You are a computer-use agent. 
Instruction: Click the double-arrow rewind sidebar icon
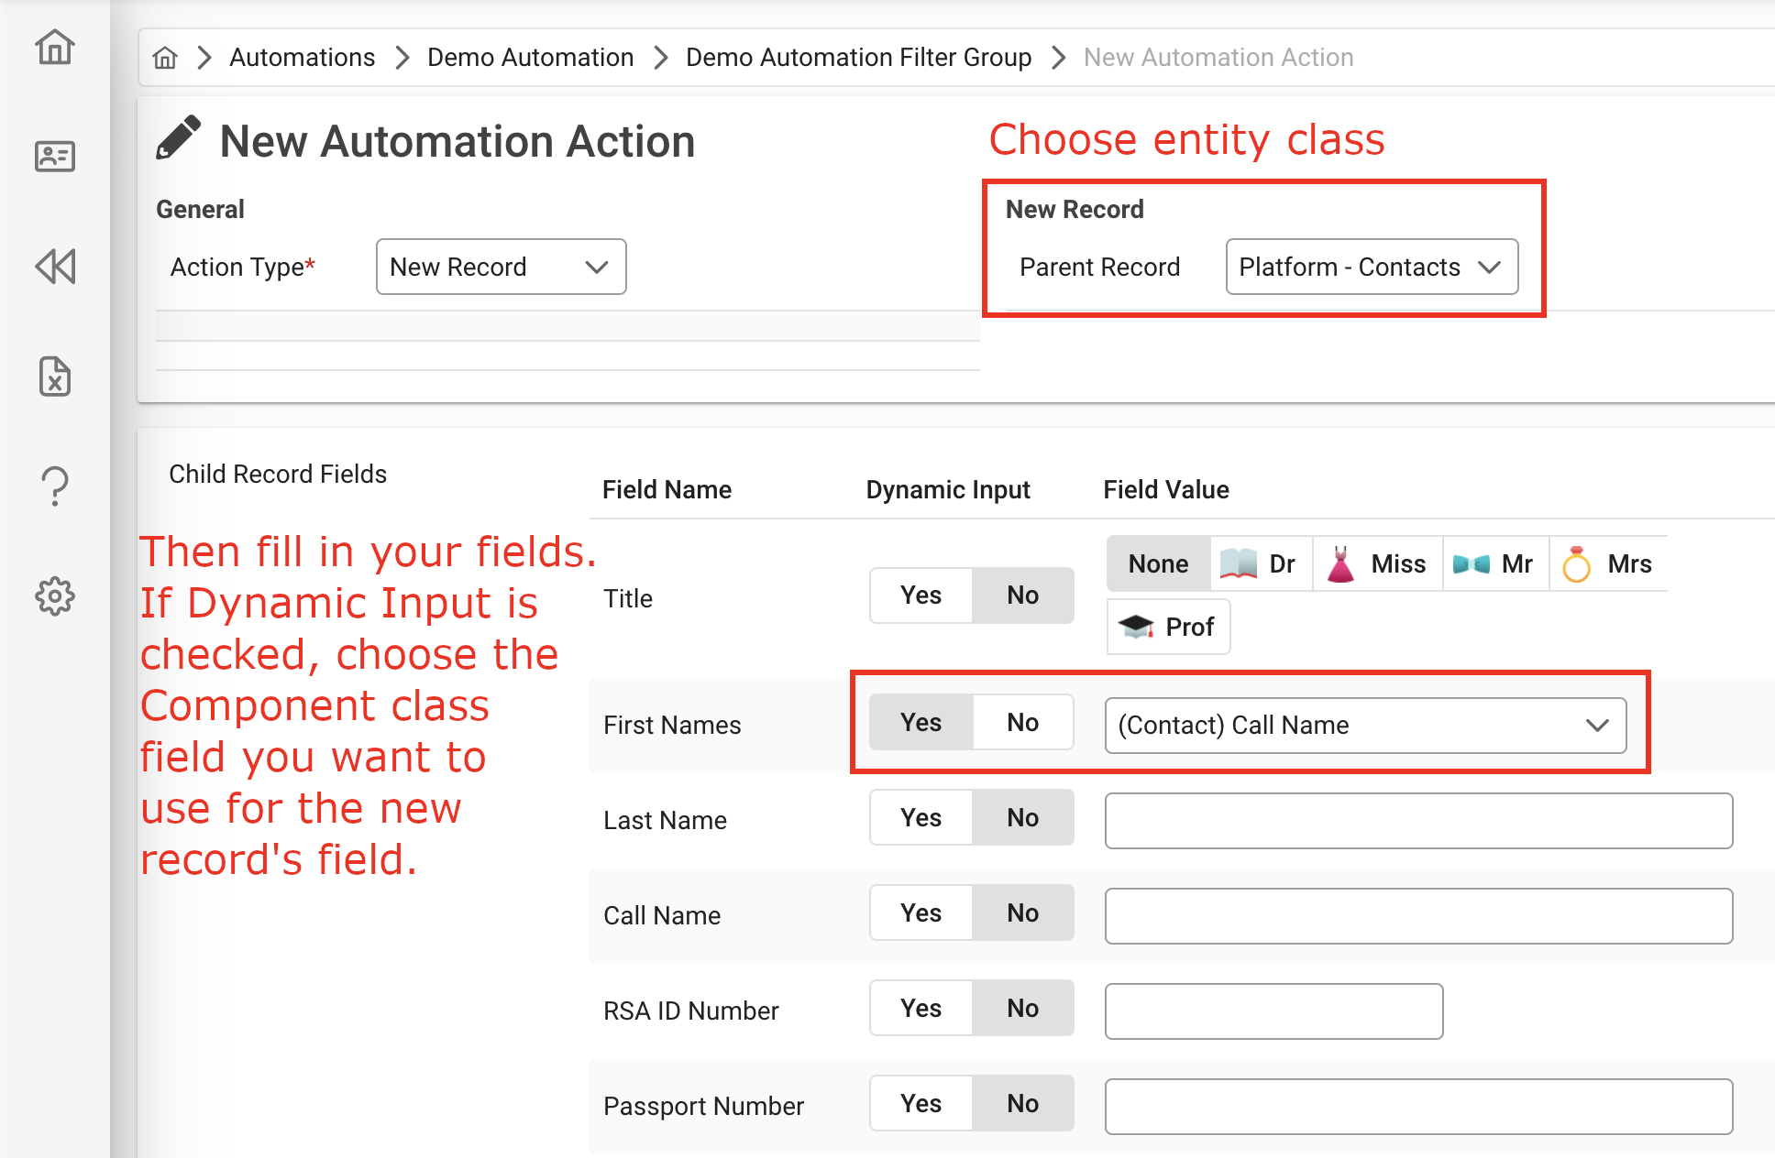pyautogui.click(x=55, y=267)
